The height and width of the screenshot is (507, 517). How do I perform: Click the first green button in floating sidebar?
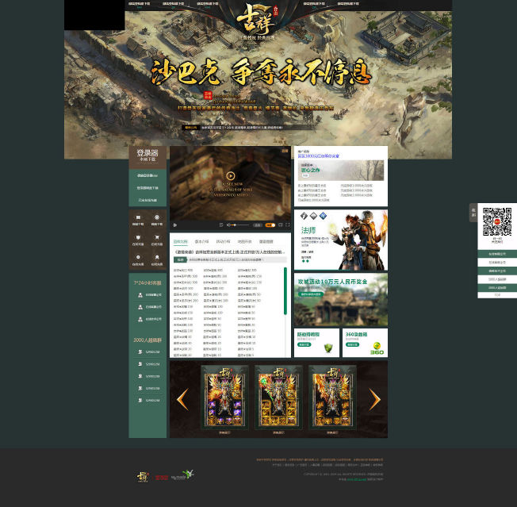497,254
